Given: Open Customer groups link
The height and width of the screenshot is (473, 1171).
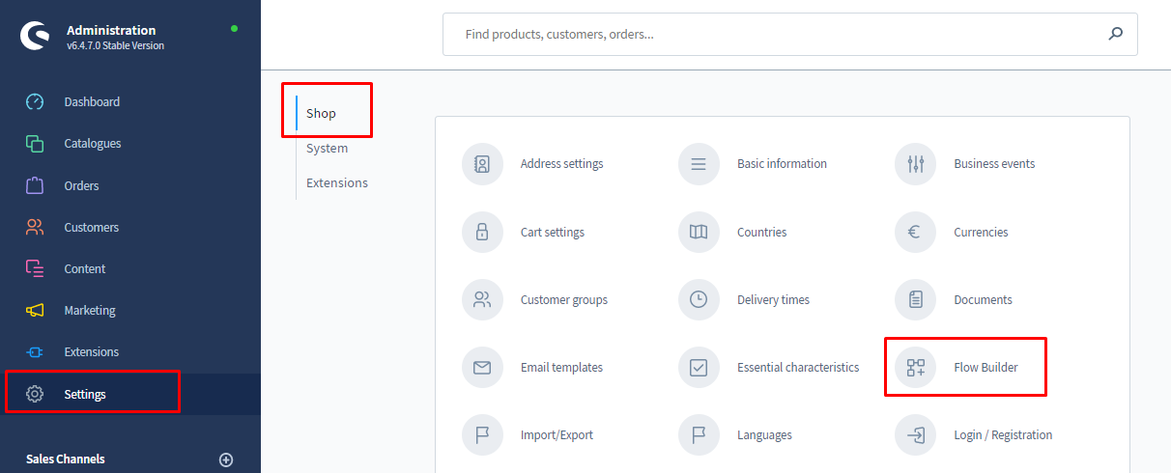Looking at the screenshot, I should 564,299.
